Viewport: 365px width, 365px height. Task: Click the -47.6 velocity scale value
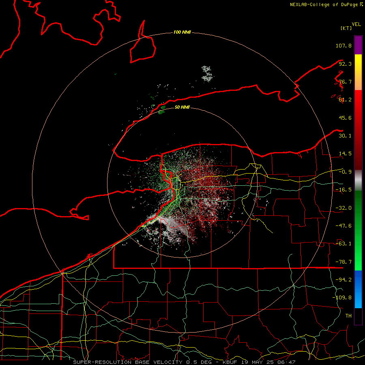pos(344,226)
